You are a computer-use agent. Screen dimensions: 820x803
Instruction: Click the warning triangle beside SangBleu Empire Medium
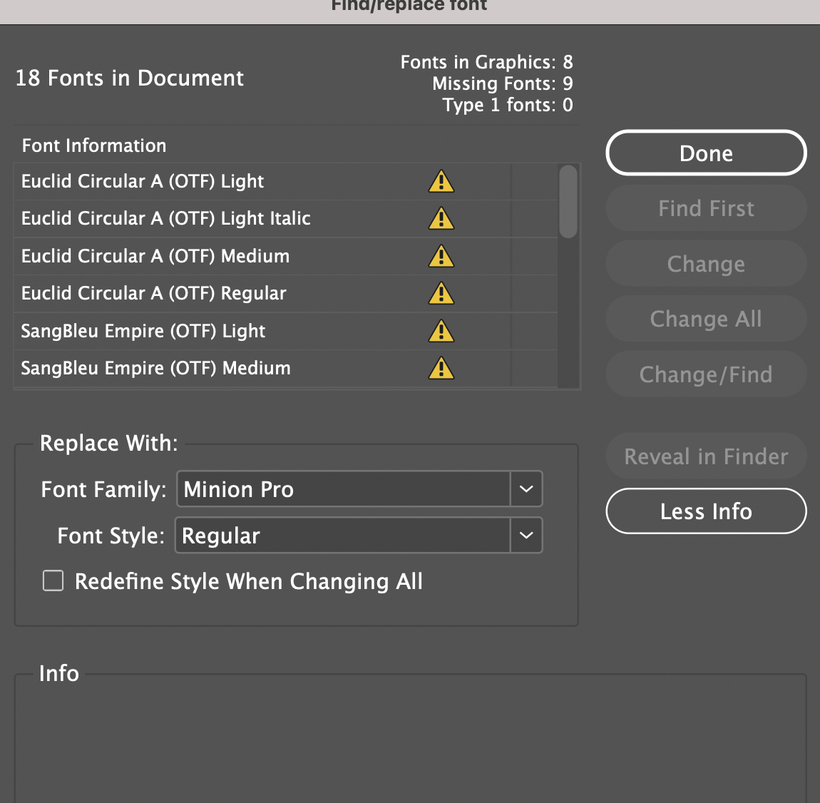441,368
